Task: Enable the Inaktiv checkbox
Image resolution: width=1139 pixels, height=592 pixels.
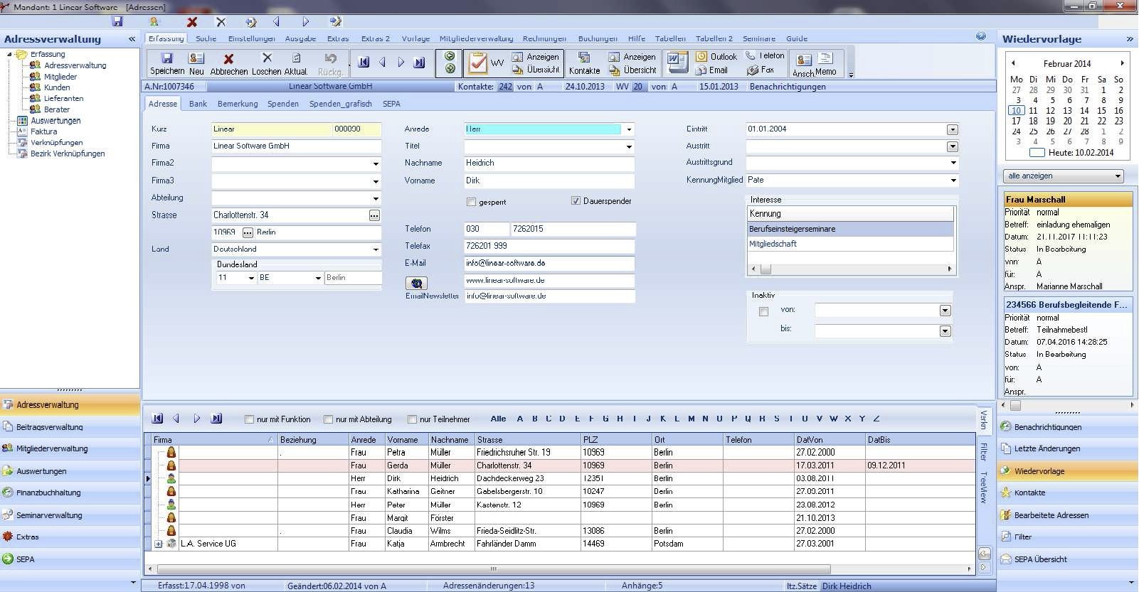Action: click(763, 311)
